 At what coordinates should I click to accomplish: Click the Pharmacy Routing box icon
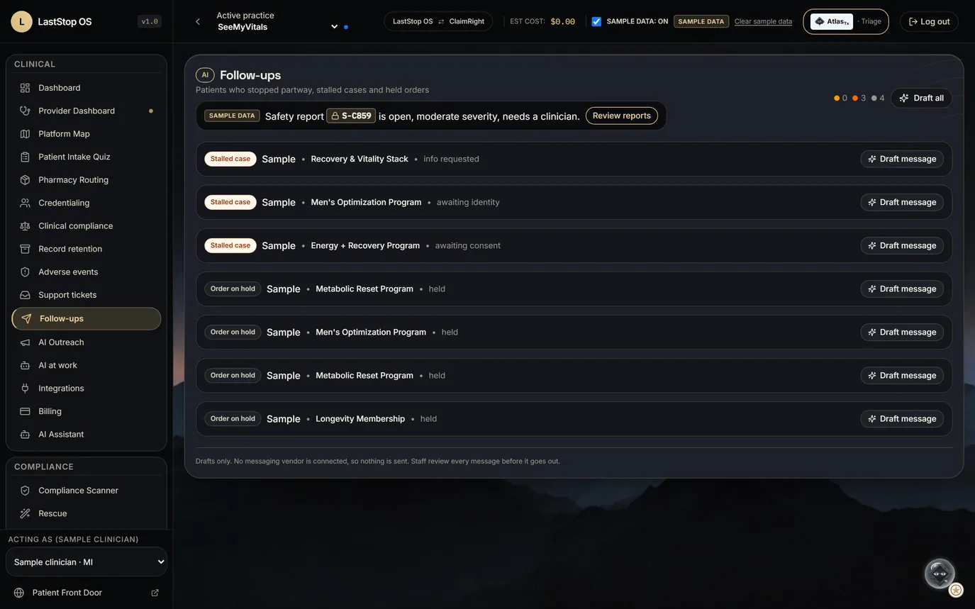(x=25, y=180)
